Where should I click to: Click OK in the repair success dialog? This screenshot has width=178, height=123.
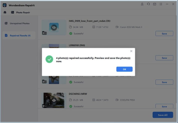tap(124, 69)
